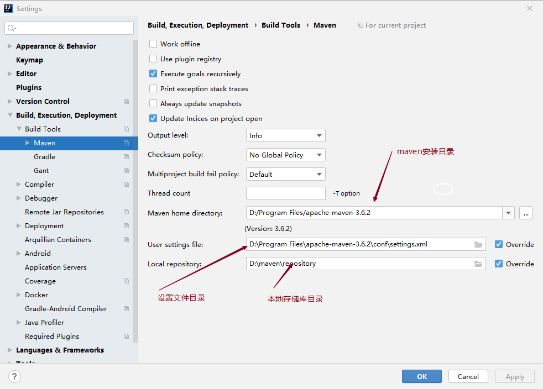Viewport: 543px width, 389px height.
Task: Click the project-level icon beside Compiler
Action: (127, 185)
